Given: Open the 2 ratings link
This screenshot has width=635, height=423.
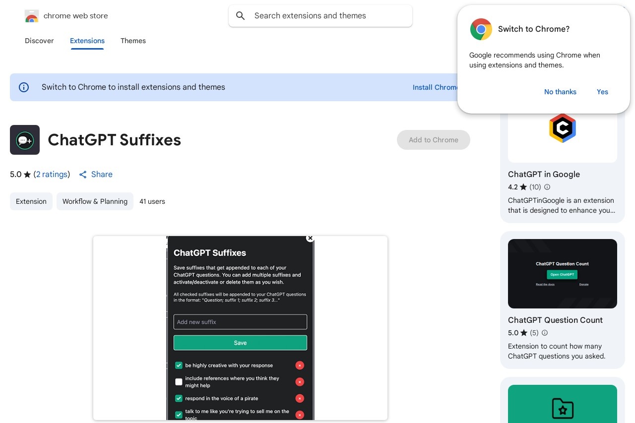Looking at the screenshot, I should point(52,175).
